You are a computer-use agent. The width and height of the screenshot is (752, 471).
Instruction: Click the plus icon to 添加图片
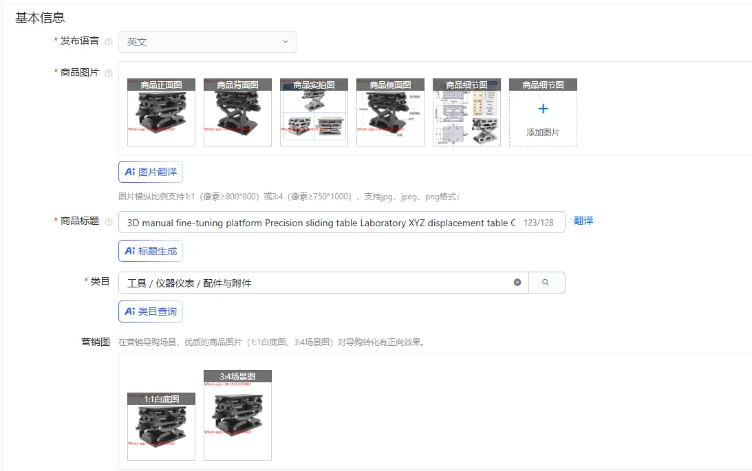coord(543,109)
